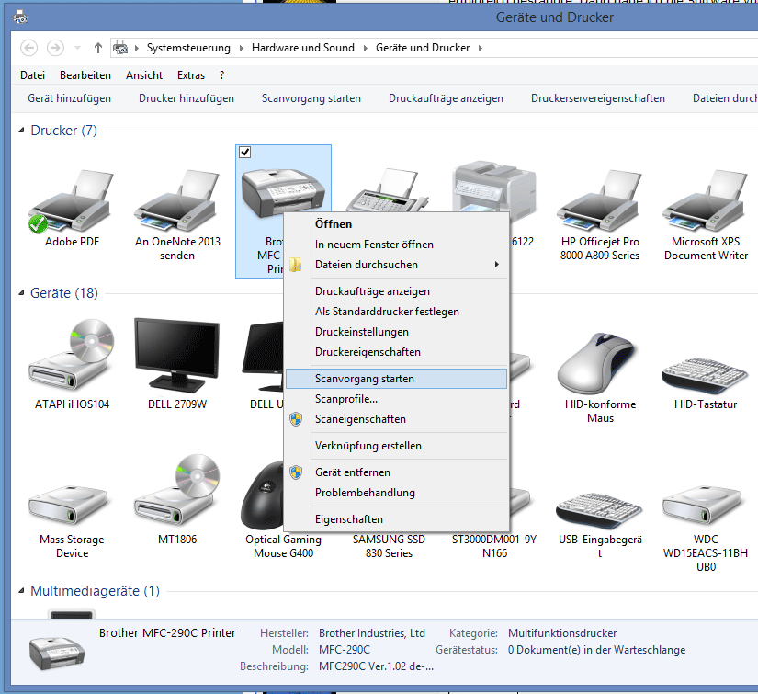Image resolution: width=758 pixels, height=694 pixels.
Task: Select the HP Officejet Pro 8000 printer
Action: click(x=600, y=200)
